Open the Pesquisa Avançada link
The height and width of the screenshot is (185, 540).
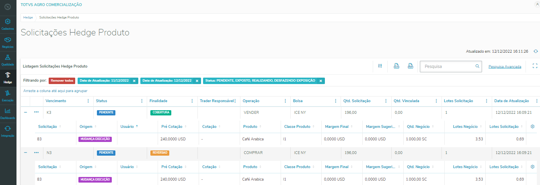click(x=505, y=66)
